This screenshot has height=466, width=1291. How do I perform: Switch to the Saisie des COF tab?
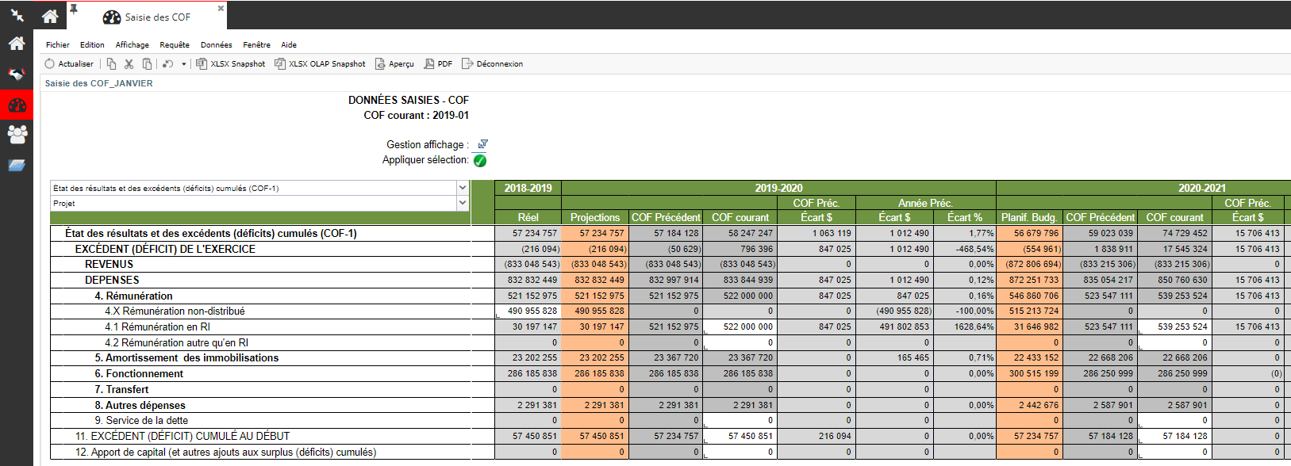(x=148, y=17)
